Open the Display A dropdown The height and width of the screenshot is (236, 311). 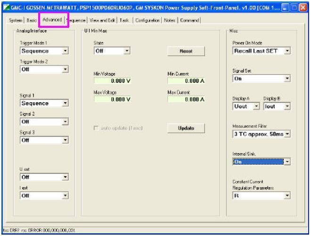point(256,107)
